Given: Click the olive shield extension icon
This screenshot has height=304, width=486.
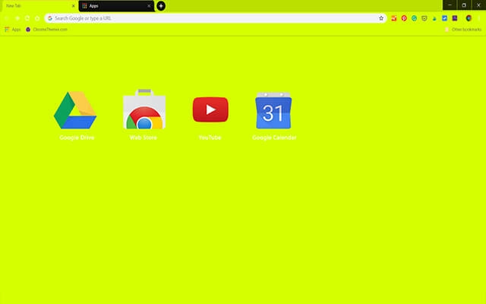Looking at the screenshot, I should (x=424, y=18).
